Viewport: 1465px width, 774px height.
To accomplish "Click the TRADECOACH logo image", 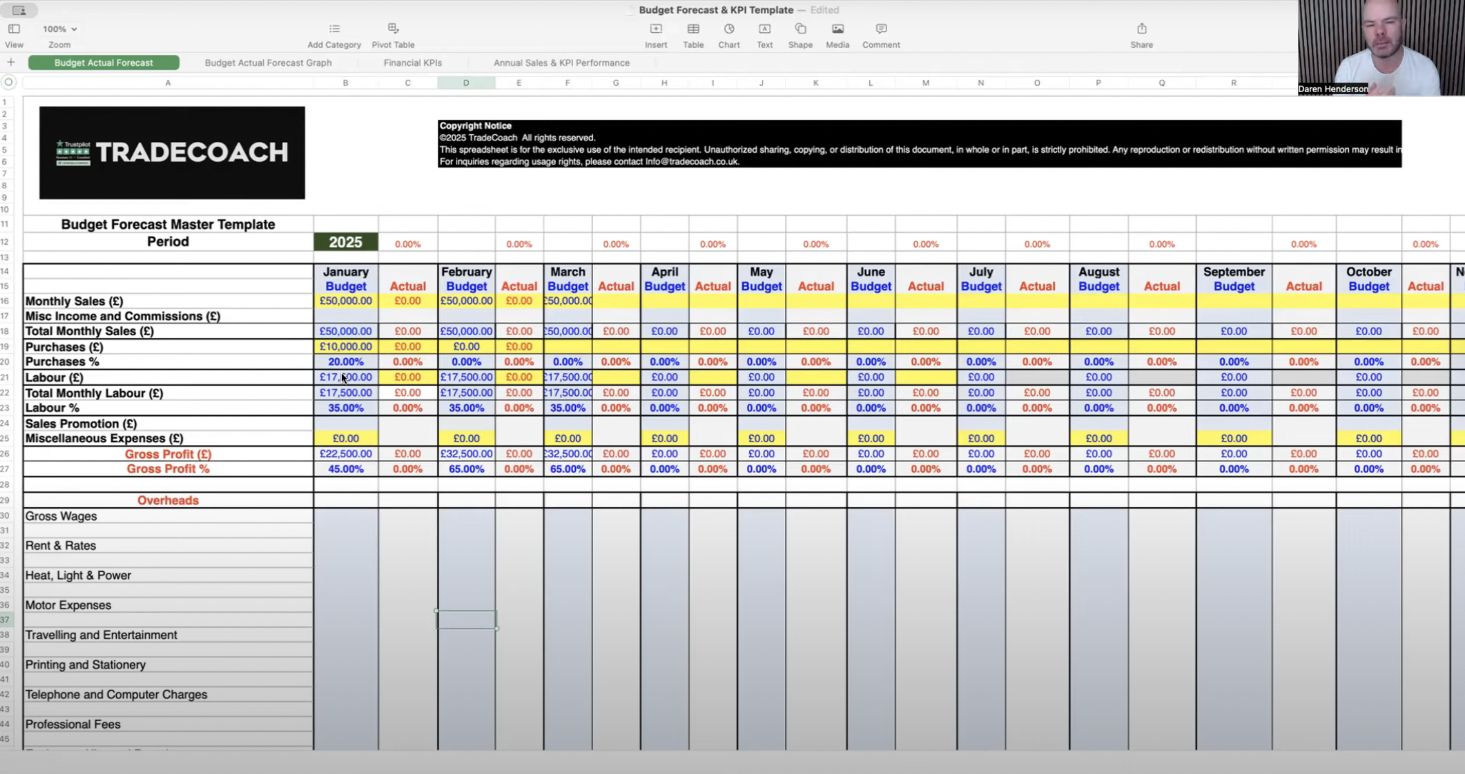I will pos(172,153).
